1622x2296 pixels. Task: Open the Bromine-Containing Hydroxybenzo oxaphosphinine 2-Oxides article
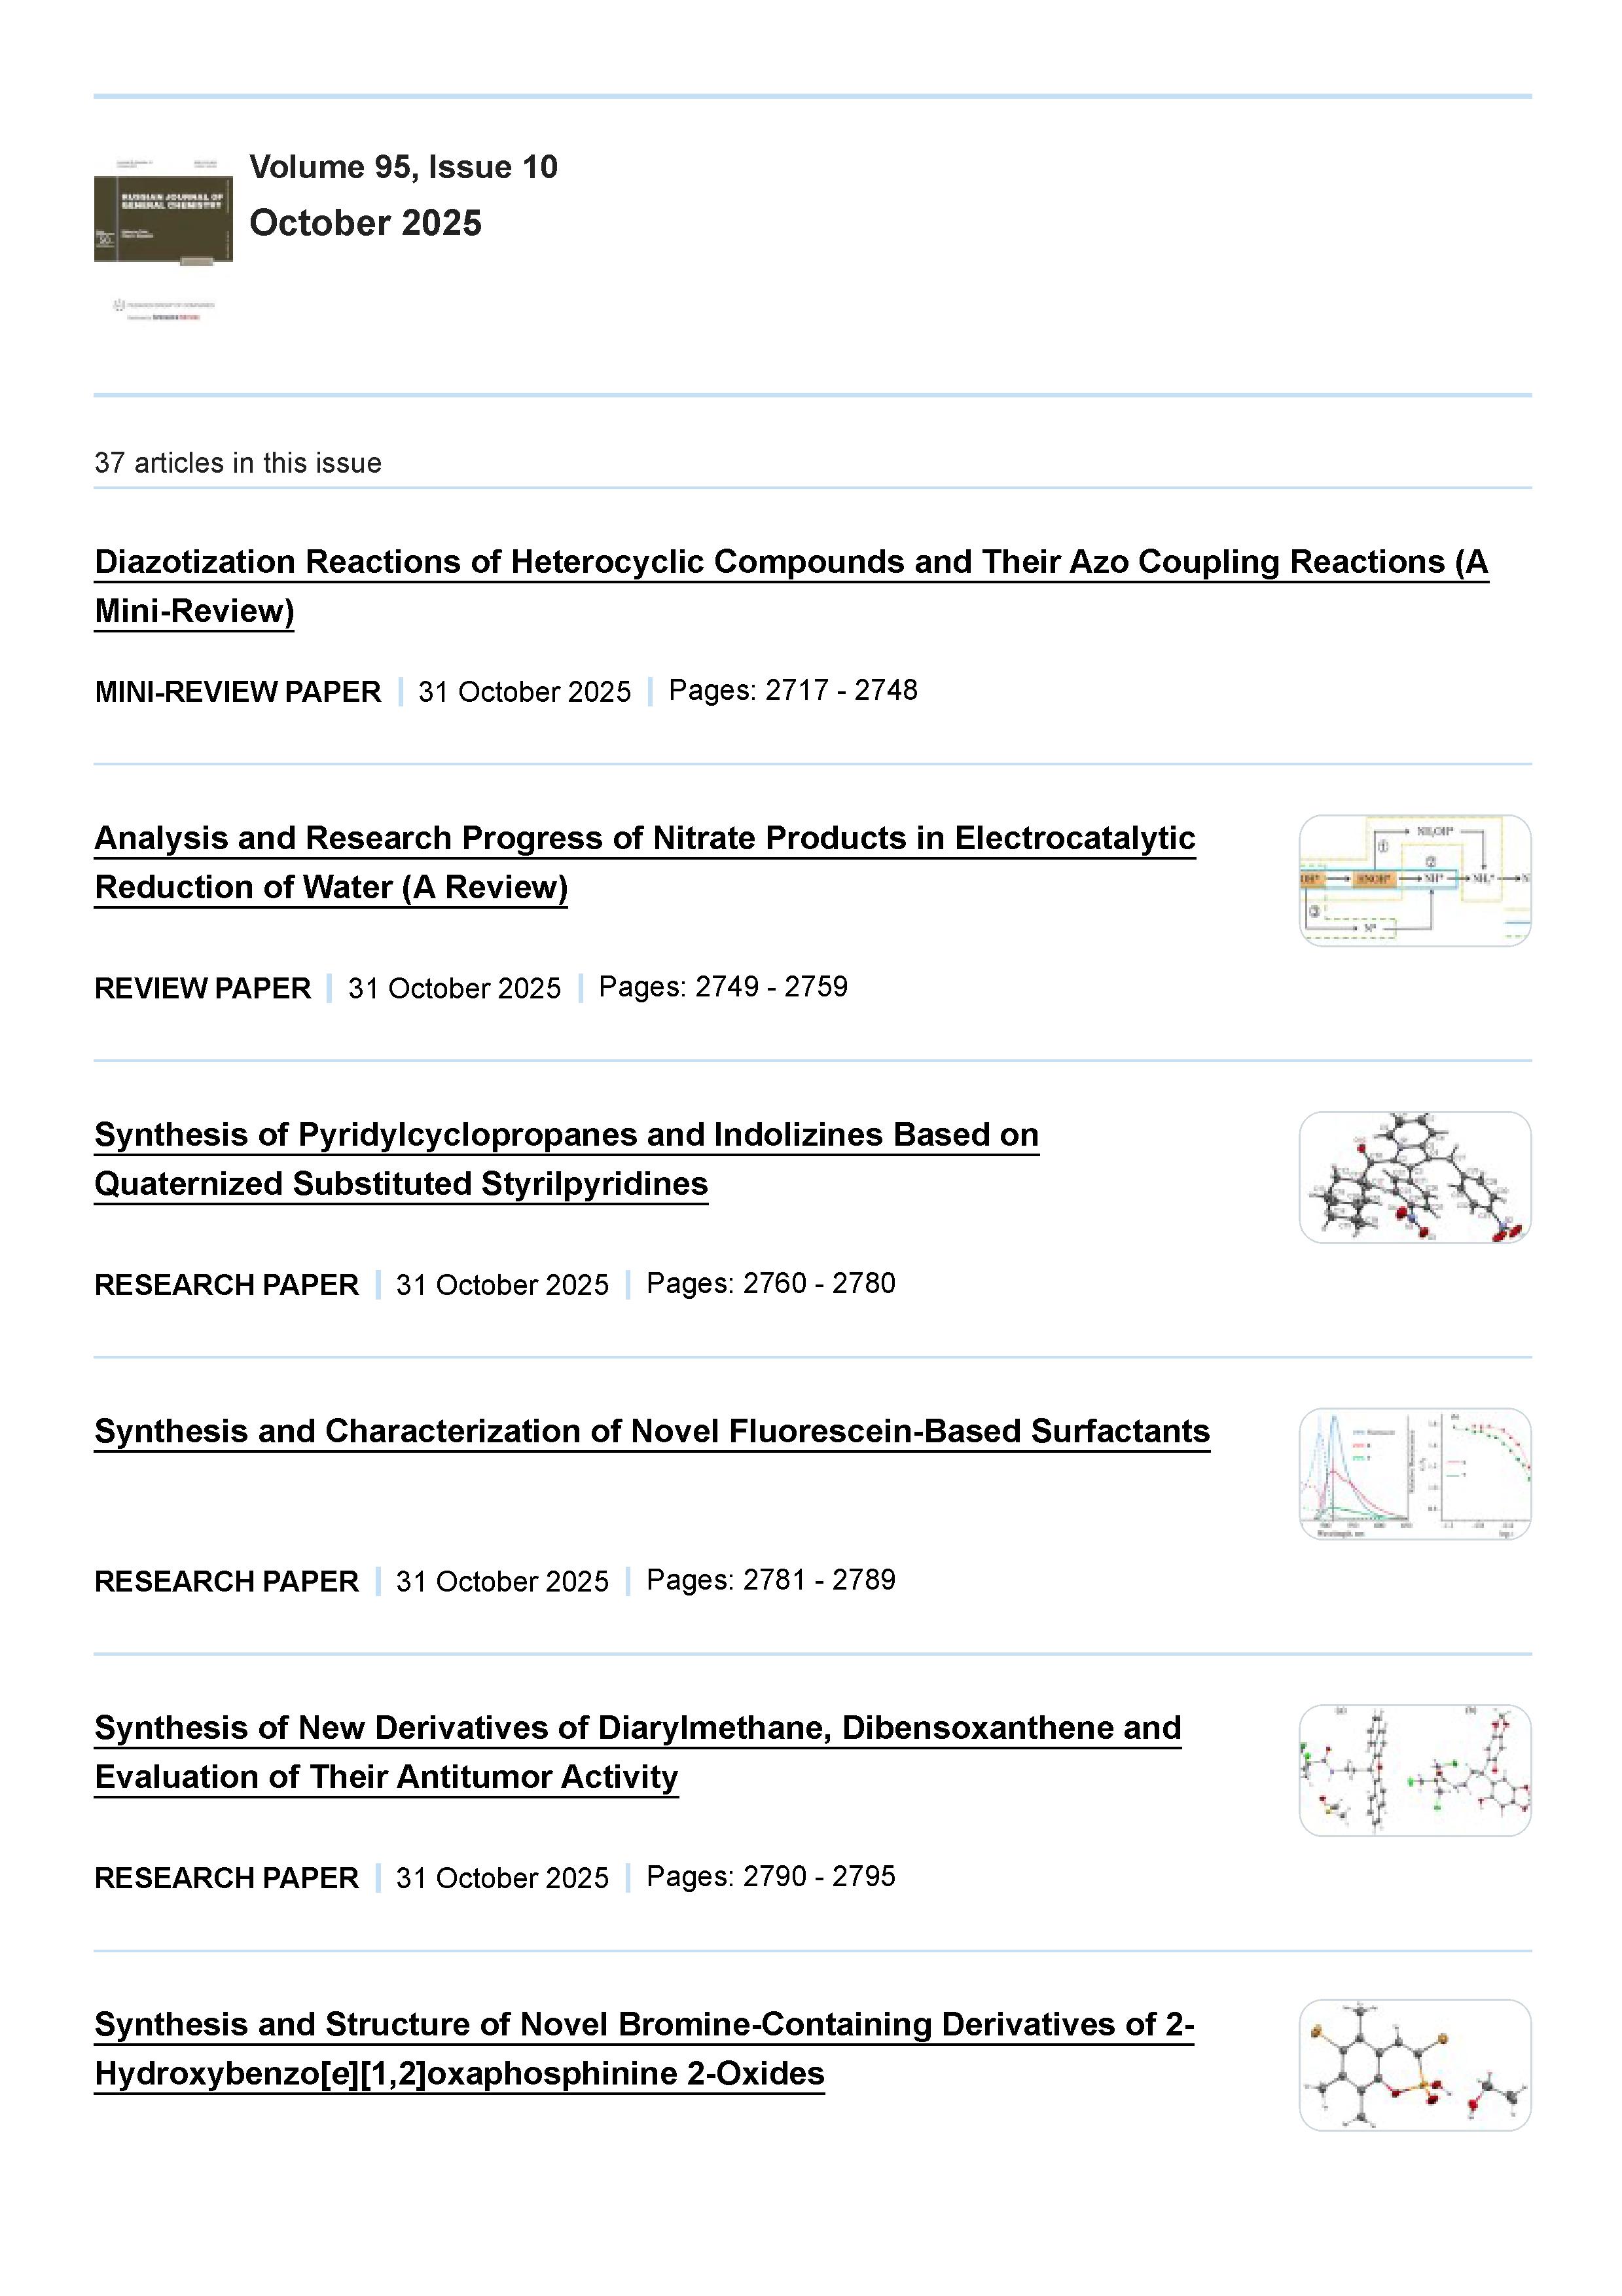tap(644, 2025)
